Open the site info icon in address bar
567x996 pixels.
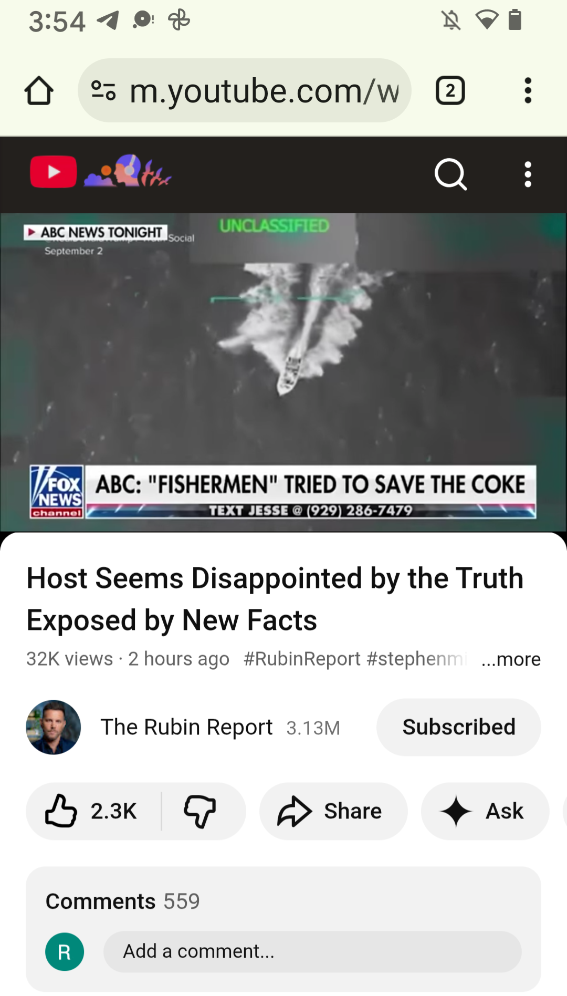coord(103,91)
